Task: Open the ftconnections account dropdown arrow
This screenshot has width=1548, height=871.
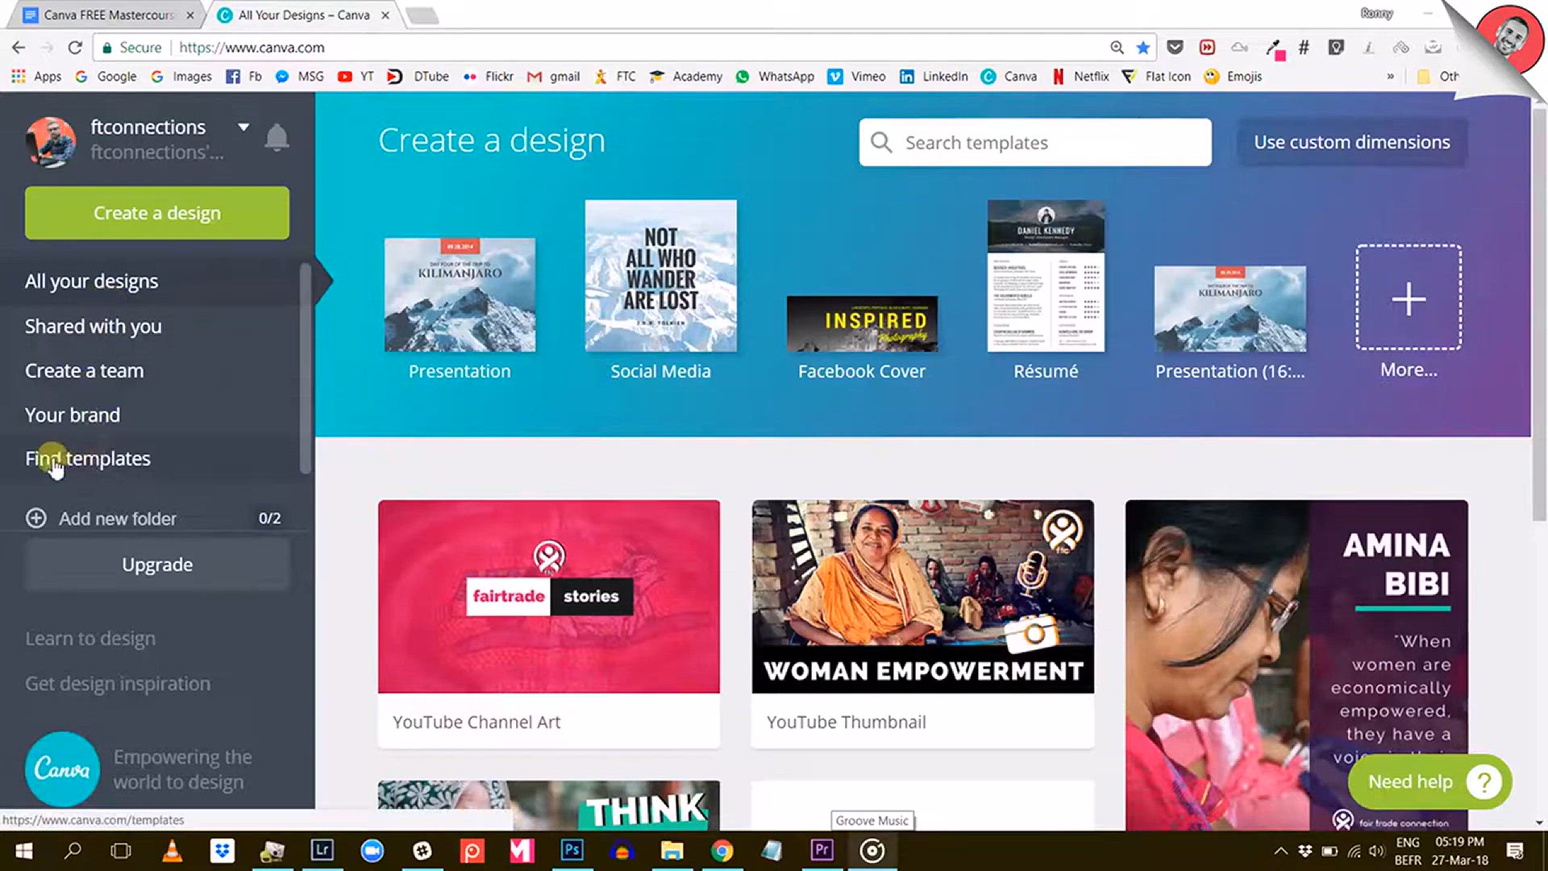Action: (243, 127)
